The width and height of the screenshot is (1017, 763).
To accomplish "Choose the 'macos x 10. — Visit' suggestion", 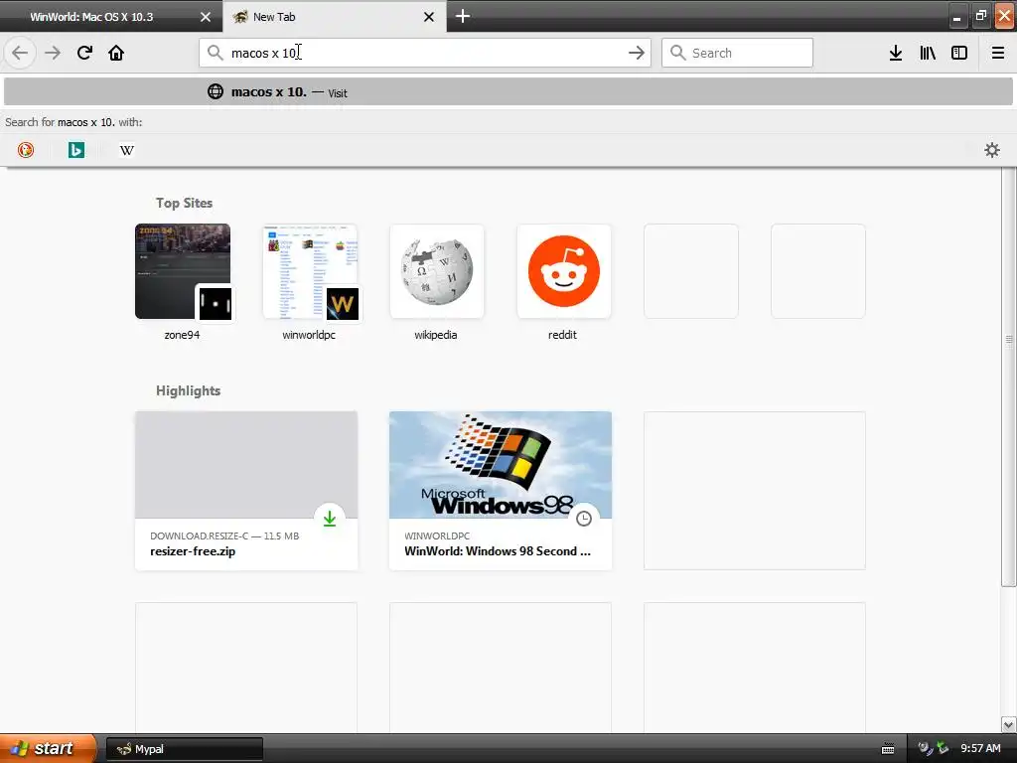I will [508, 92].
